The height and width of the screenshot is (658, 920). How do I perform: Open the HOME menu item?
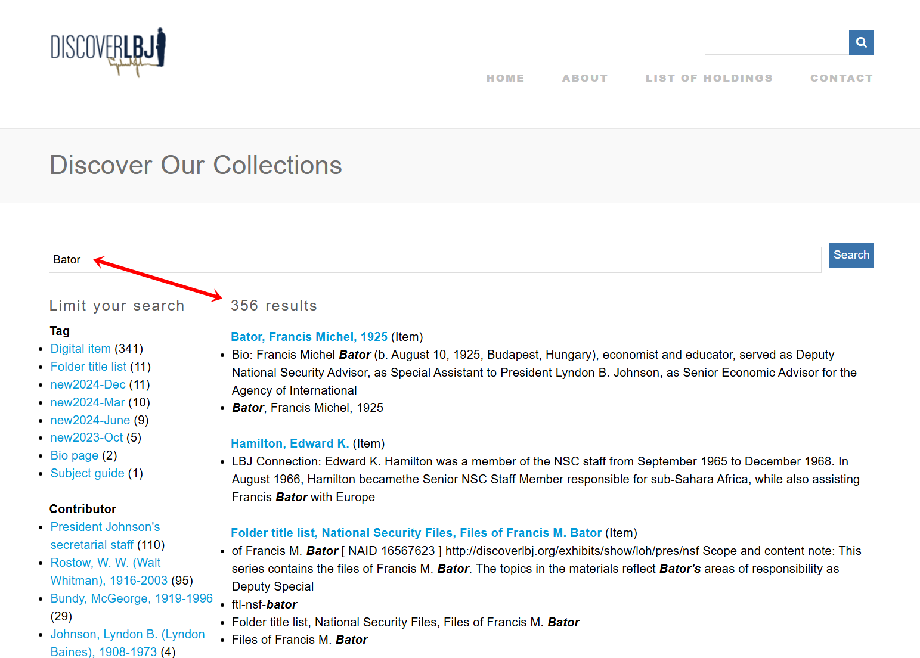(505, 78)
